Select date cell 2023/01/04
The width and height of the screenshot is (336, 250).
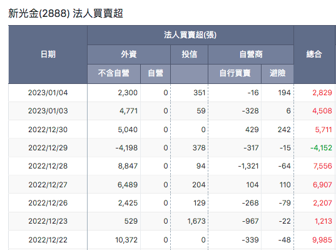click(x=48, y=93)
